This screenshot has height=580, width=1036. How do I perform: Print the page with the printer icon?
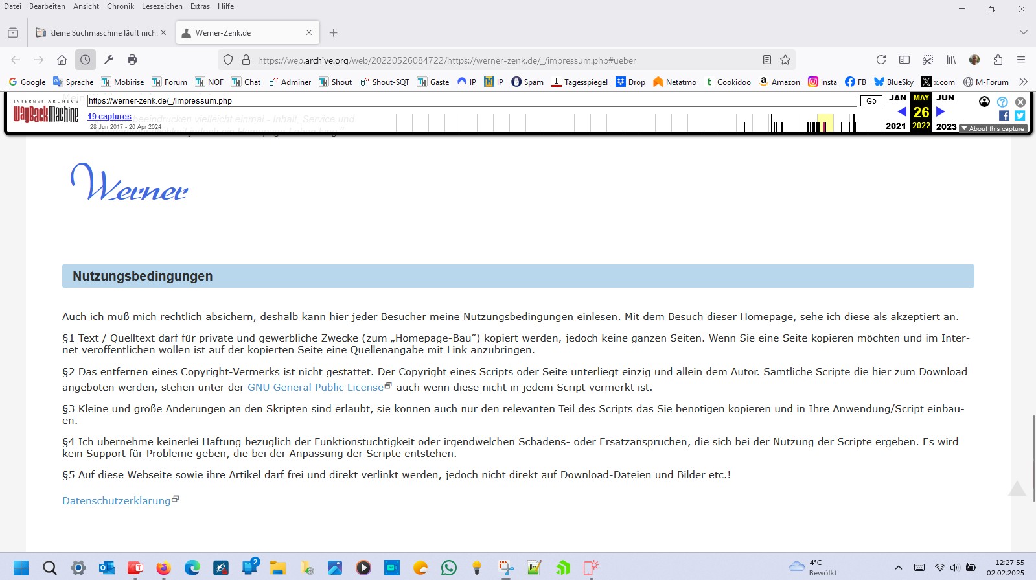pyautogui.click(x=132, y=60)
